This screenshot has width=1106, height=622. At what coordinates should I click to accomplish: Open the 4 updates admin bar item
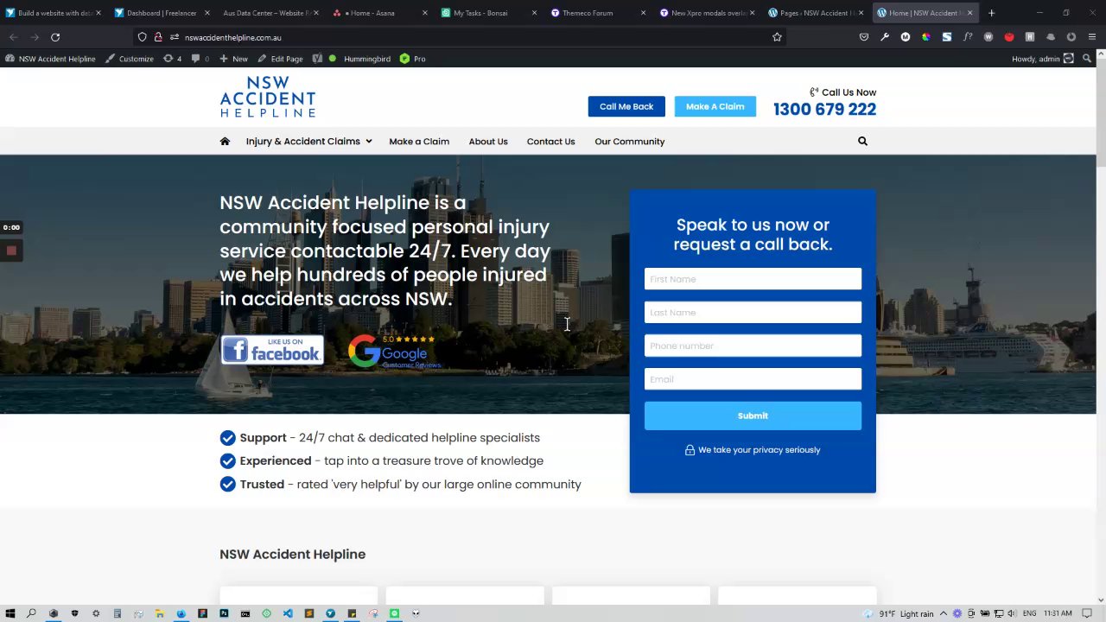(x=172, y=59)
